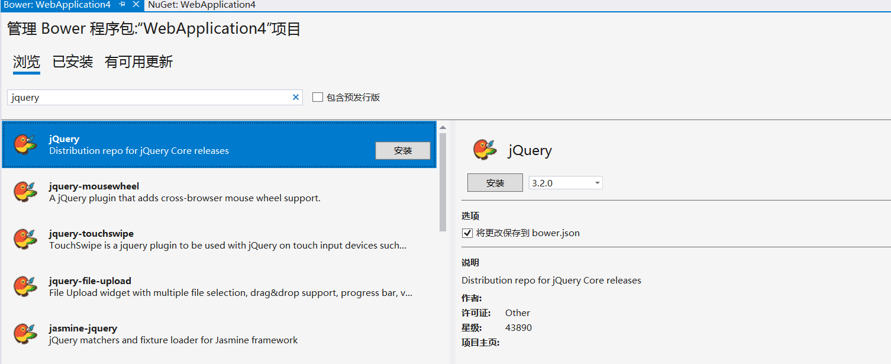891x364 pixels.
Task: Click the jquery-touchswipe package bird icon
Action: [25, 239]
